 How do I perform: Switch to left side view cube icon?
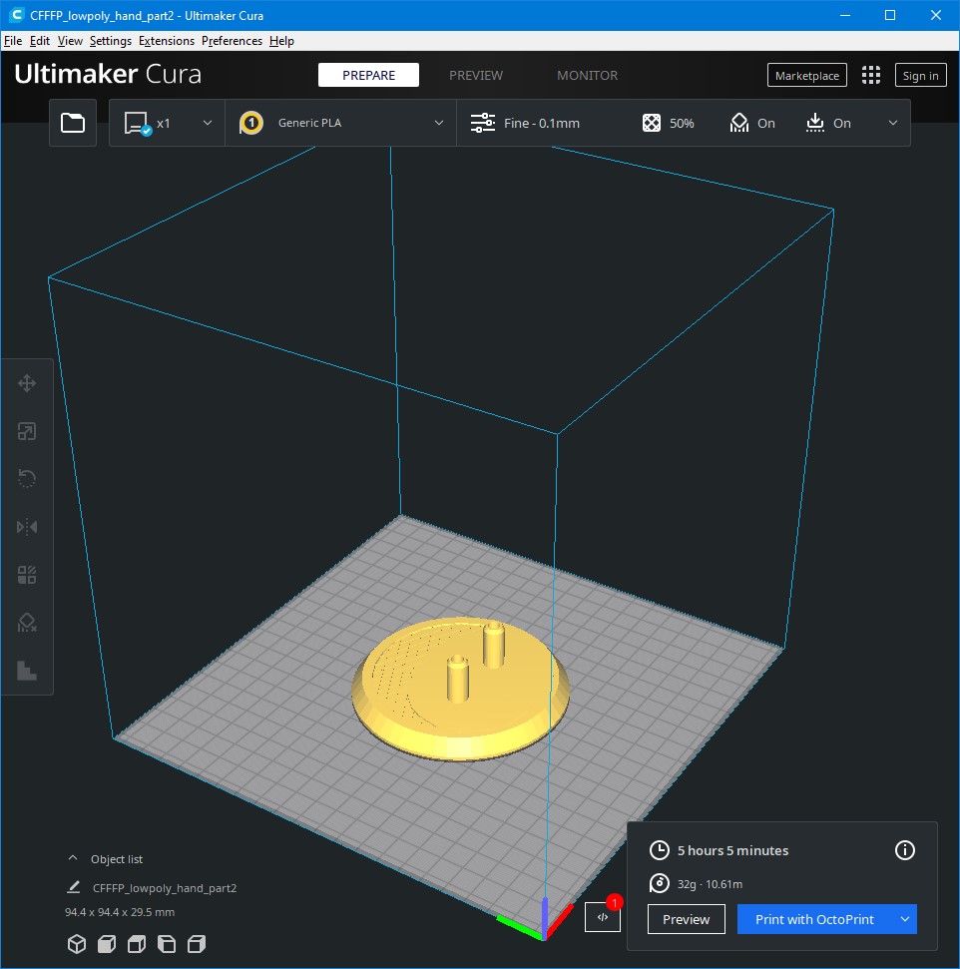(167, 944)
